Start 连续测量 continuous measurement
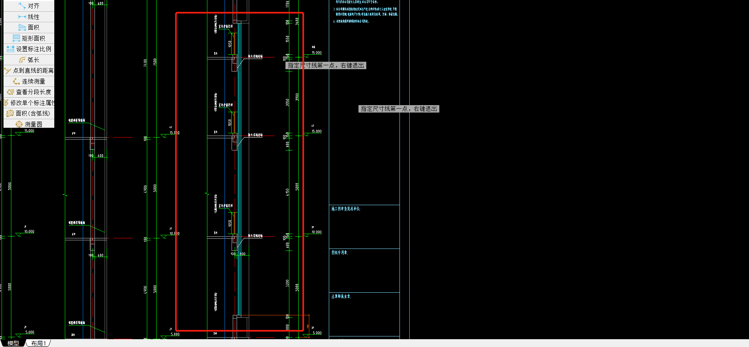The width and height of the screenshot is (749, 347). 29,81
